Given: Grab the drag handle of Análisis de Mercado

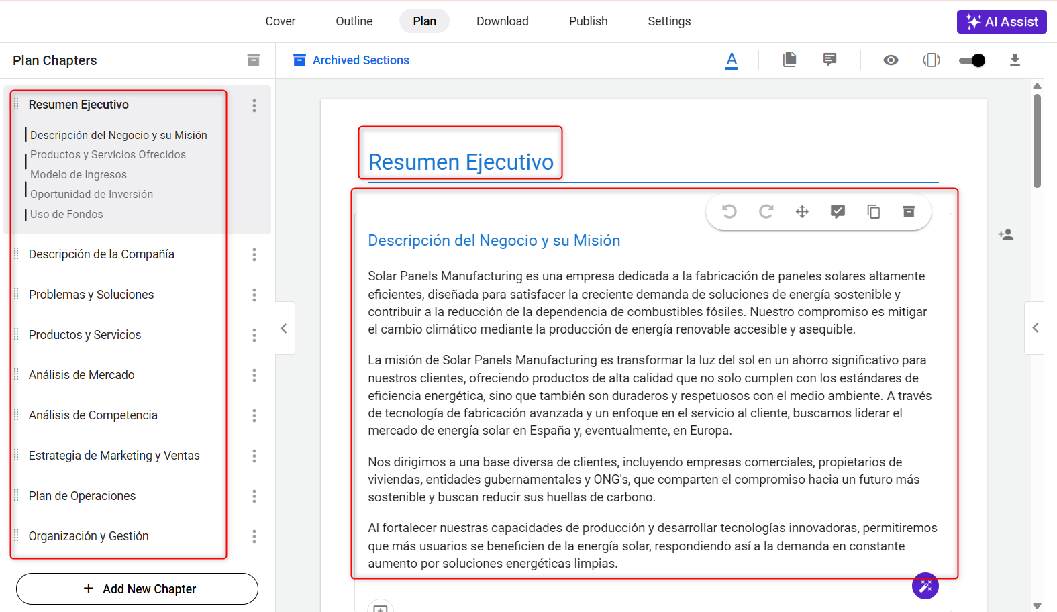Looking at the screenshot, I should click(x=17, y=374).
